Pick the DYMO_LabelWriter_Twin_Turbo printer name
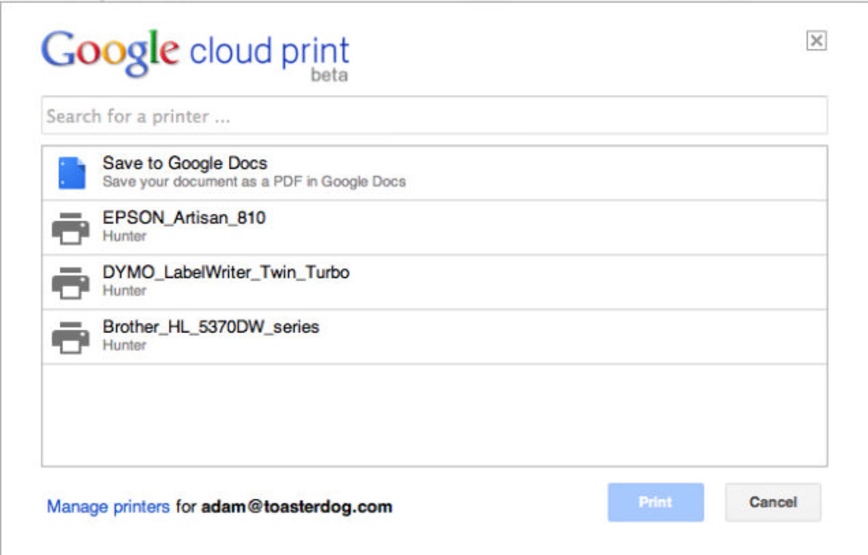The height and width of the screenshot is (555, 868). (x=226, y=272)
